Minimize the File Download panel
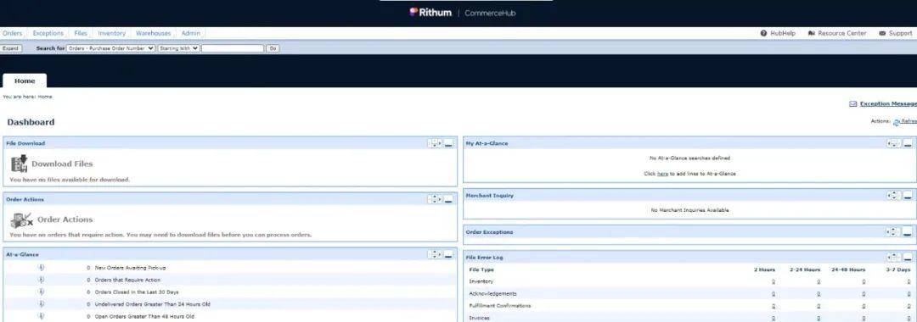The image size is (917, 322). point(448,143)
